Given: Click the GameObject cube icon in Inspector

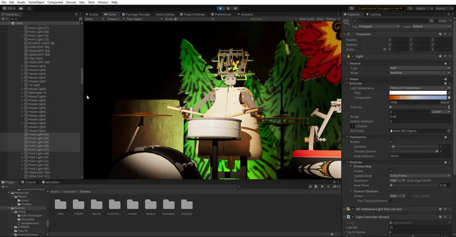Looking at the screenshot, I should coord(346,22).
